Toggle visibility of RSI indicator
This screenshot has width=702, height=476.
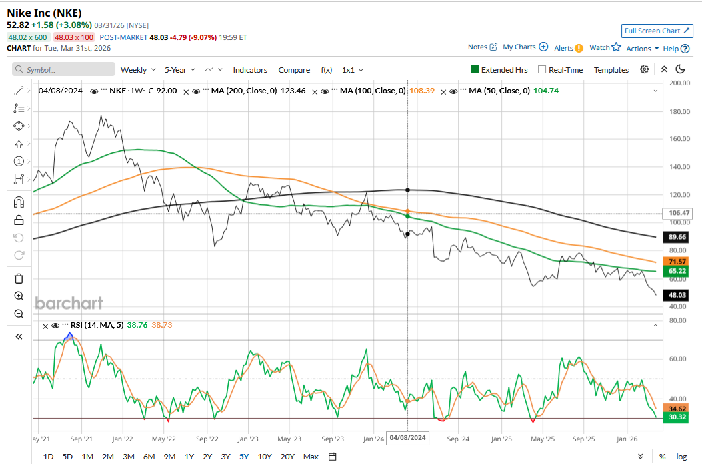coord(55,326)
